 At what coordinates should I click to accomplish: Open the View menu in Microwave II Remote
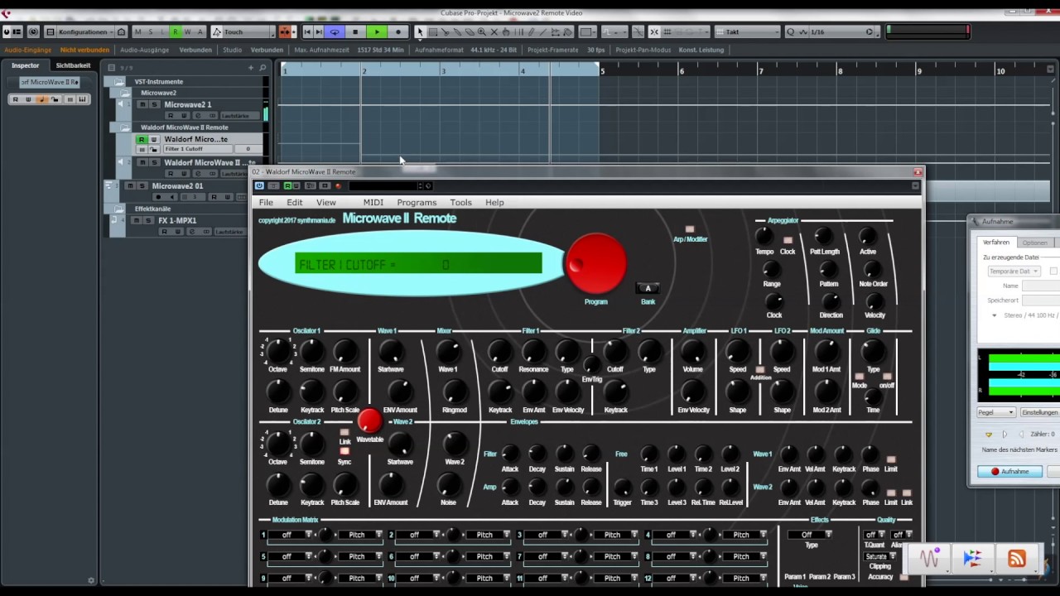(325, 203)
